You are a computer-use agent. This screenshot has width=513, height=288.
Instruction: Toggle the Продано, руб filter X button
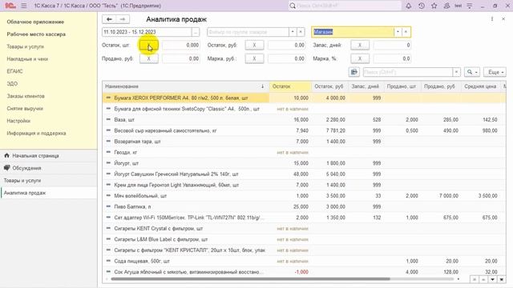(x=149, y=58)
